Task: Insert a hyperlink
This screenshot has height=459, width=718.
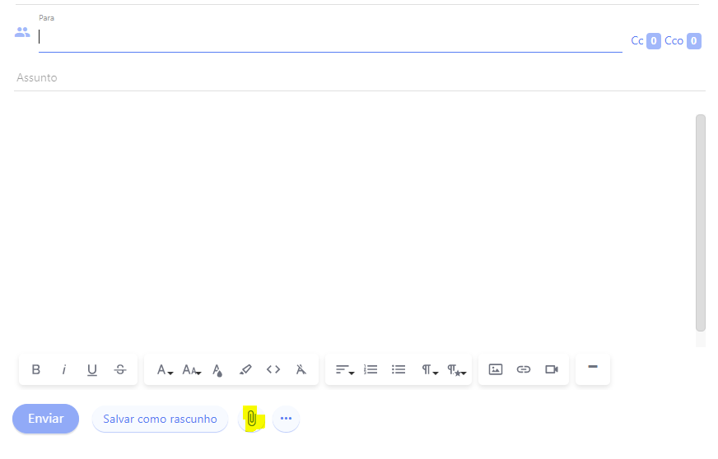Action: (x=524, y=370)
